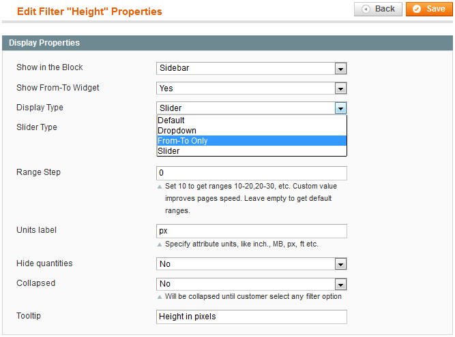Click the arrow icon on Collapsed select
This screenshot has height=337, width=455.
(x=341, y=284)
